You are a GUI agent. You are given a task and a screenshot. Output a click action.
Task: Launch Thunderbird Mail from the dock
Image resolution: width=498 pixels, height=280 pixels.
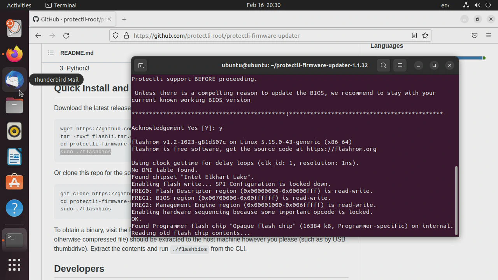click(x=14, y=79)
